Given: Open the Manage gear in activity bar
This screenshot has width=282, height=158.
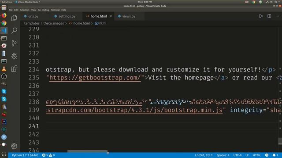Looking at the screenshot, I should [14, 146].
